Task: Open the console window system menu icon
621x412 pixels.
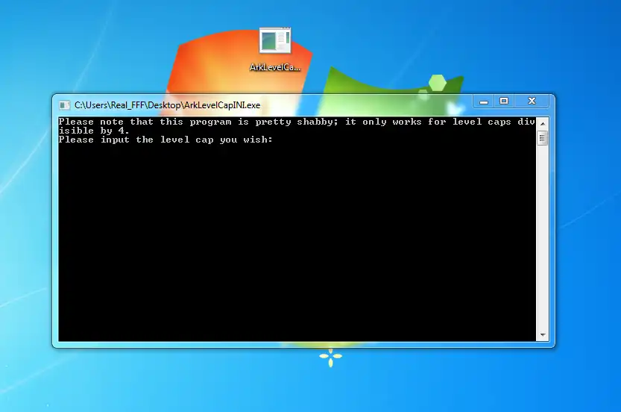Action: 64,105
